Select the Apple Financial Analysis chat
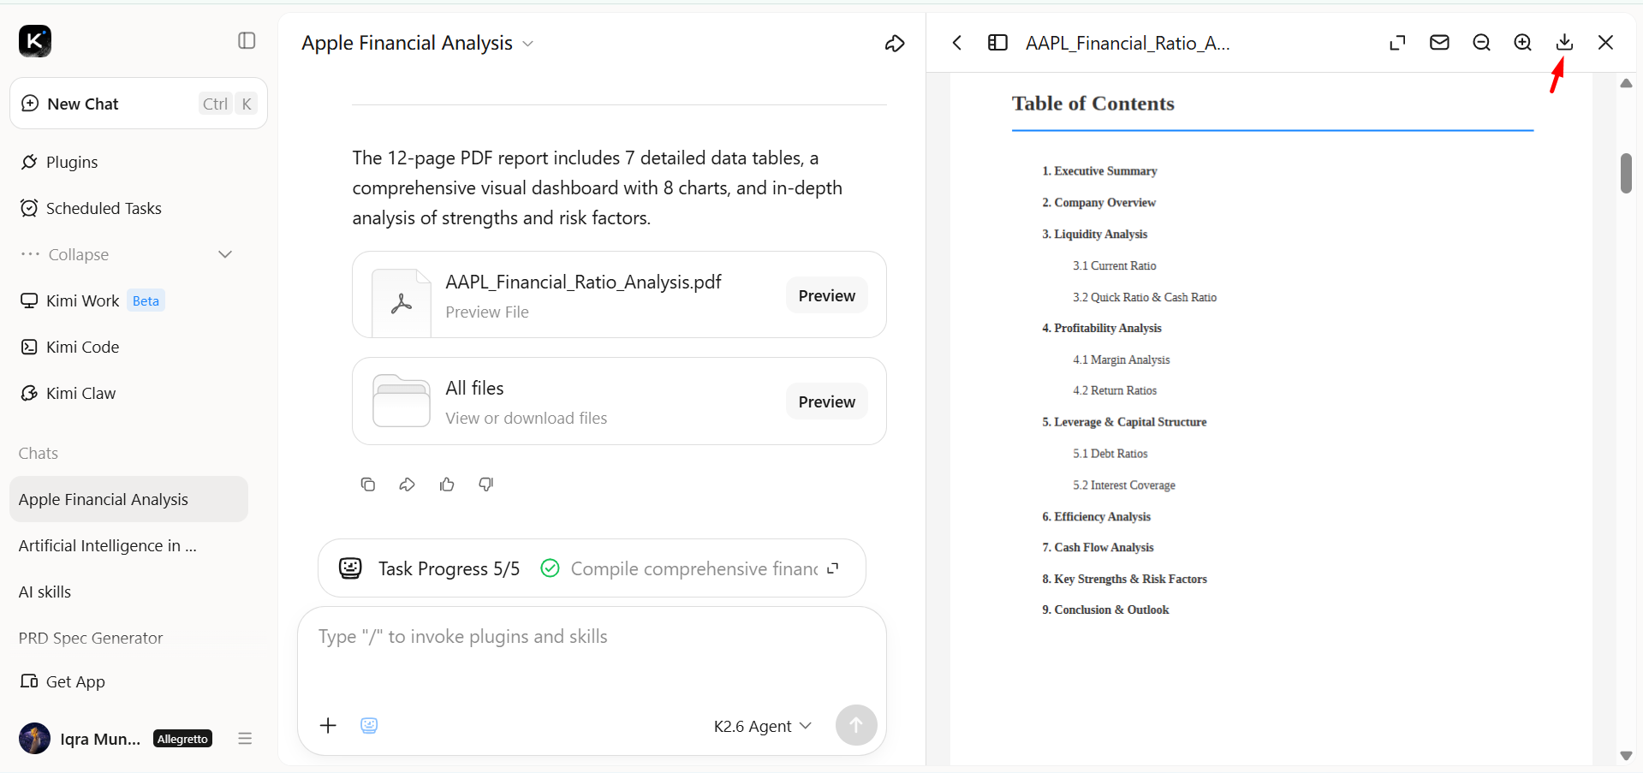Viewport: 1643px width, 773px height. [129, 499]
